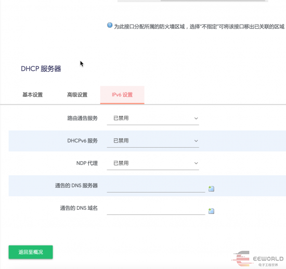Open the 路由通告服务 dropdown

click(x=153, y=118)
